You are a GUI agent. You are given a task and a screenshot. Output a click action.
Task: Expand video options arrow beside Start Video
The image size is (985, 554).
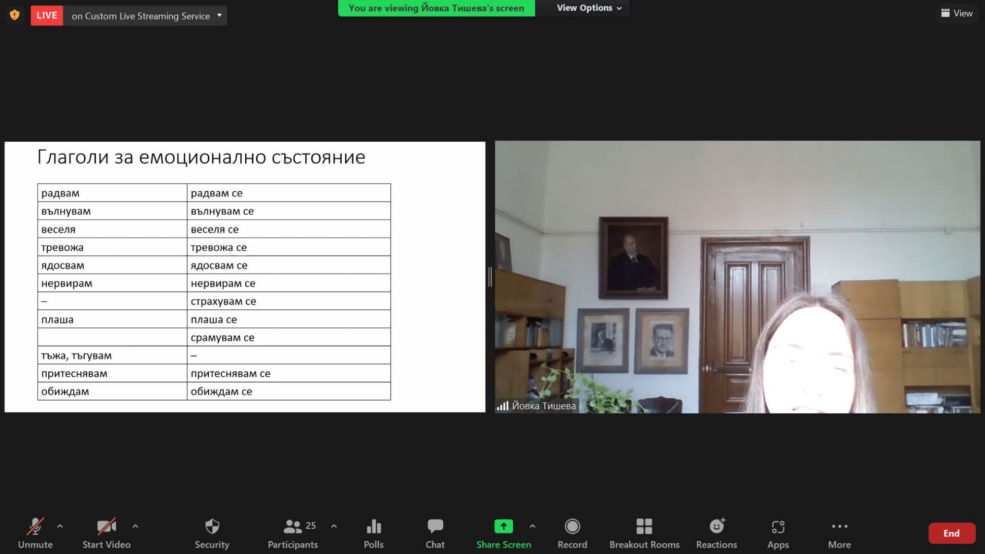point(135,526)
